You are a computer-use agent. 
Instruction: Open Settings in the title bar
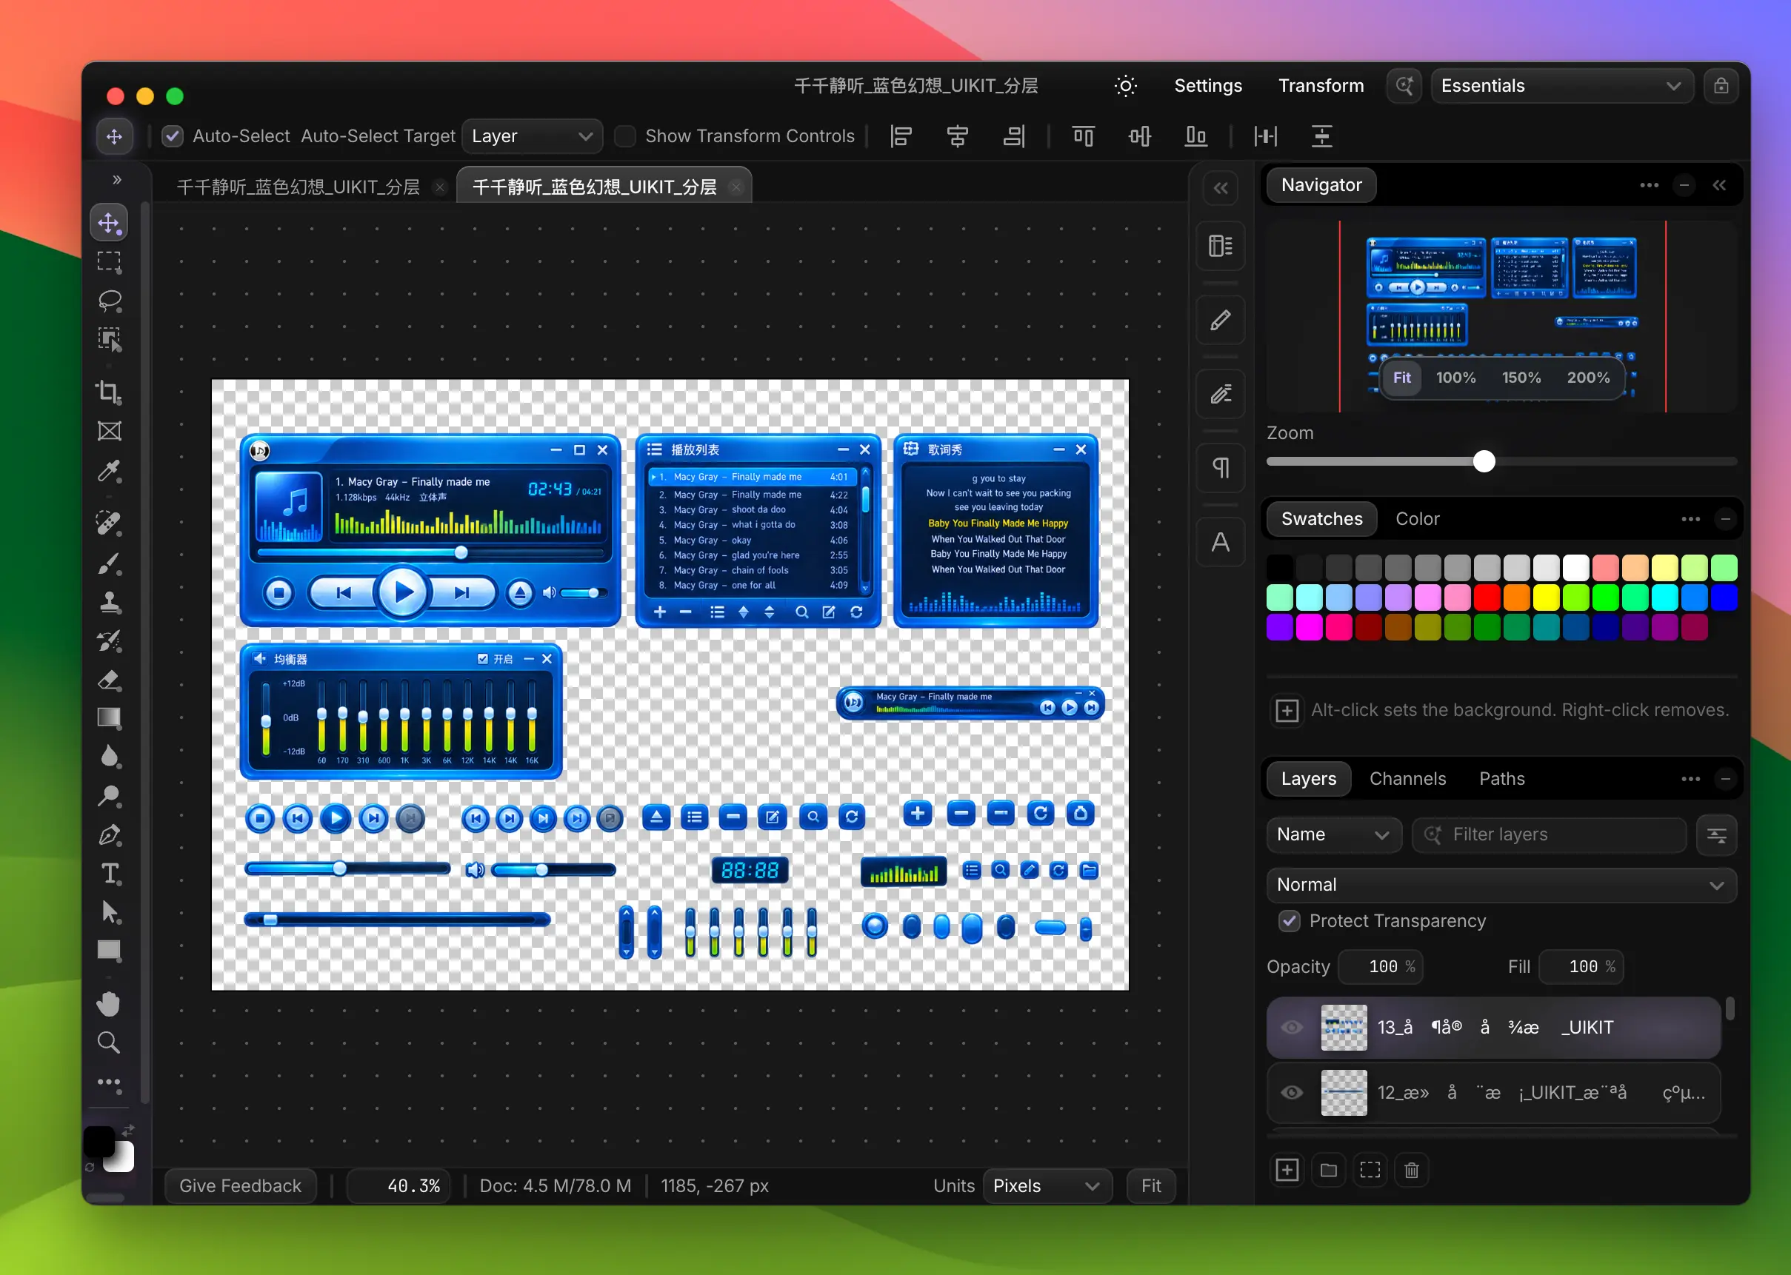tap(1207, 86)
